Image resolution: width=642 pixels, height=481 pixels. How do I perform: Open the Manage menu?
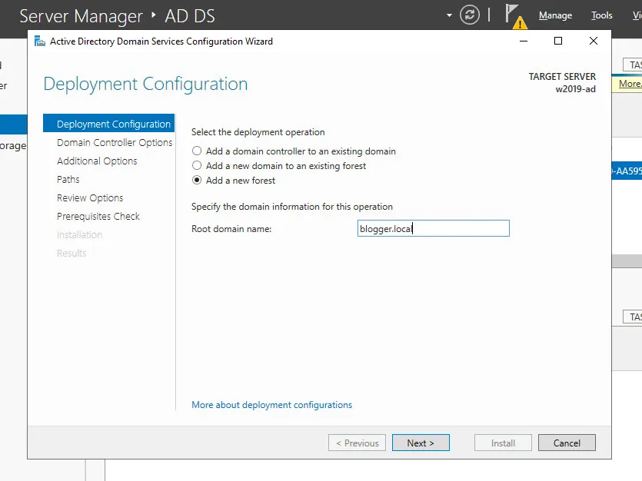pyautogui.click(x=555, y=15)
